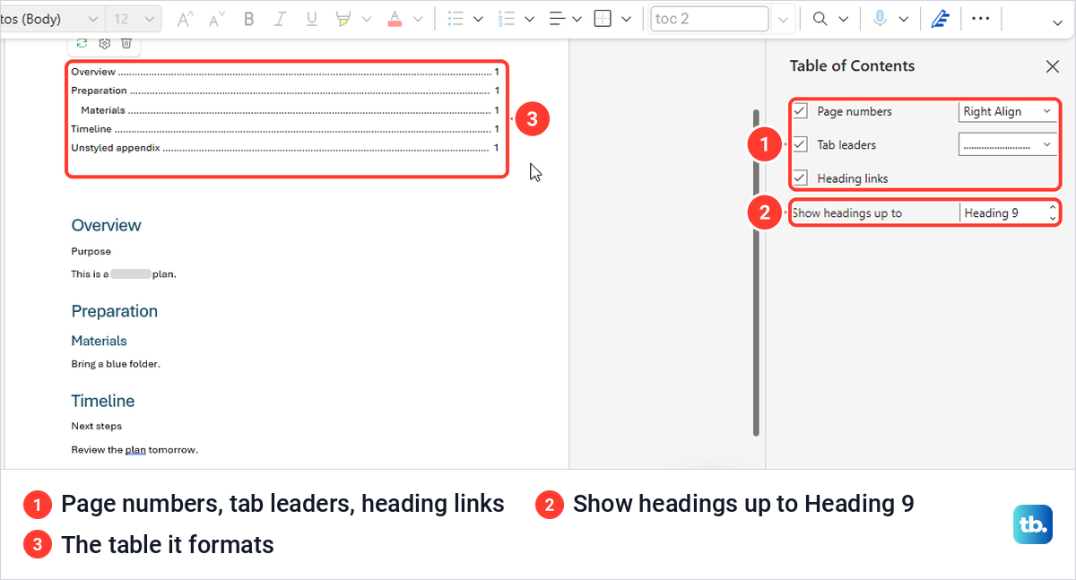Viewport: 1076px width, 580px height.
Task: Click 'Review the plan tomorrow.' text
Action: click(134, 449)
